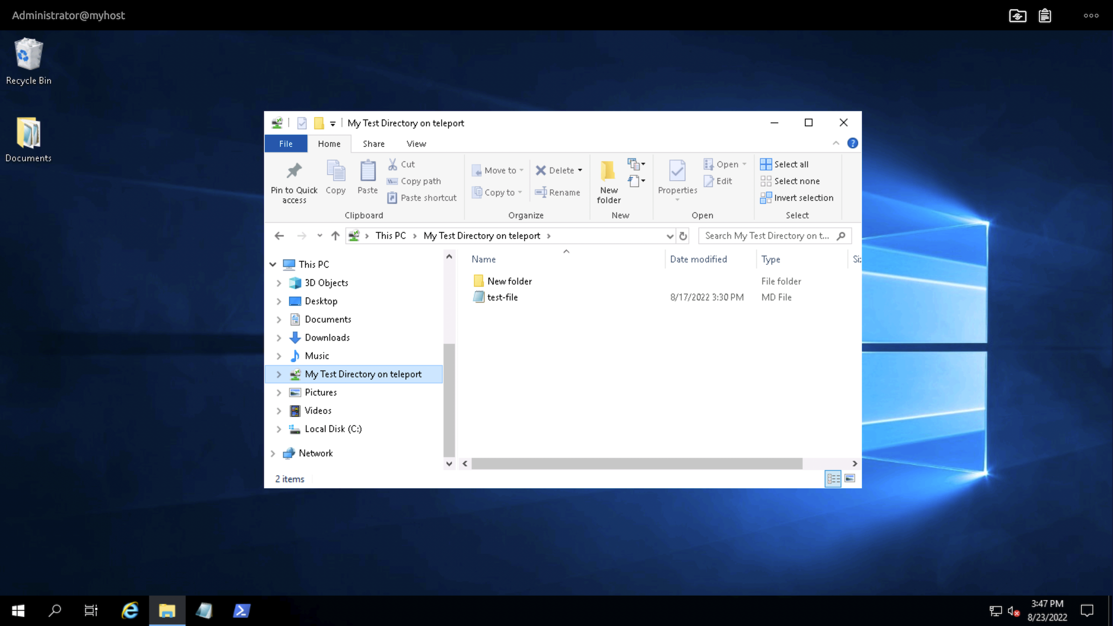1113x626 pixels.
Task: Switch to details view
Action: tap(833, 478)
